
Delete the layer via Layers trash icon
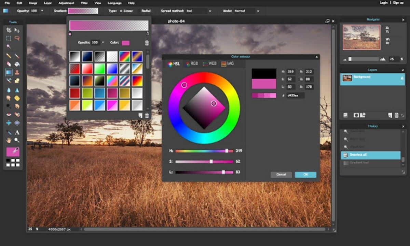click(x=396, y=115)
